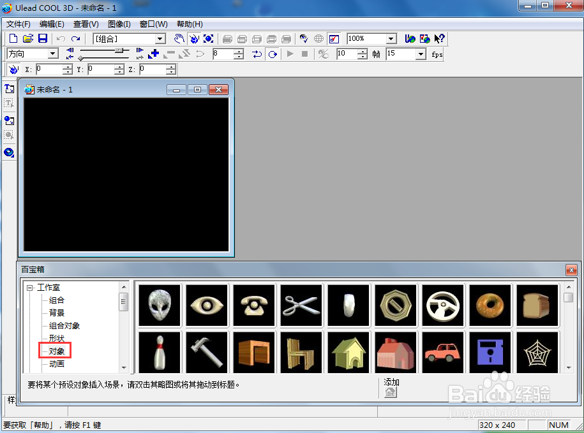Click the spider web object thumbnail
Image resolution: width=584 pixels, height=433 pixels.
(537, 353)
